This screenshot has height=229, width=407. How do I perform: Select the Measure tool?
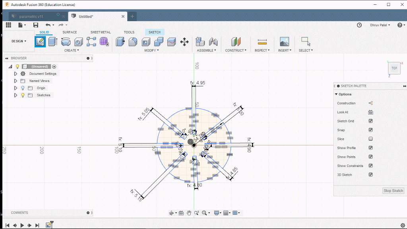[x=262, y=42]
